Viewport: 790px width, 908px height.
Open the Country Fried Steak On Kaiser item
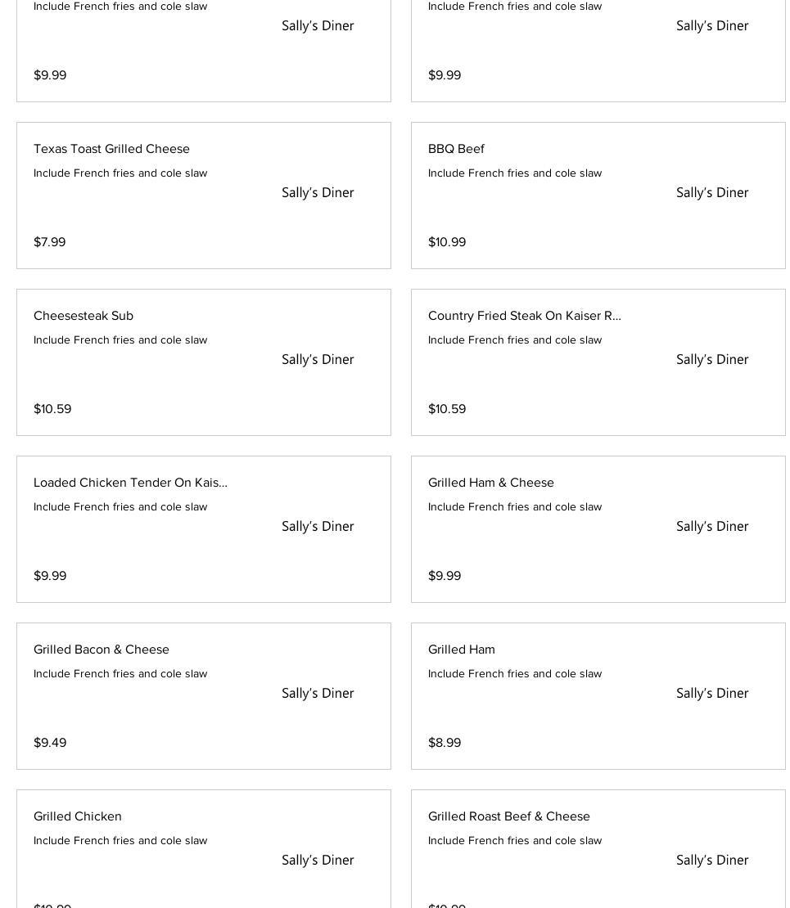pyautogui.click(x=524, y=316)
